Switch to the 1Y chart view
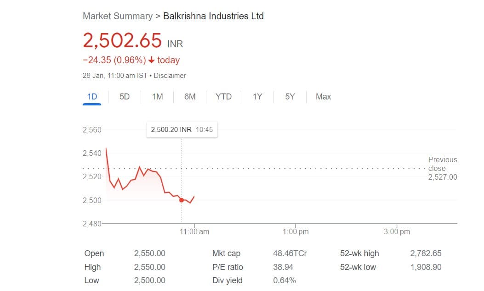 [x=257, y=97]
